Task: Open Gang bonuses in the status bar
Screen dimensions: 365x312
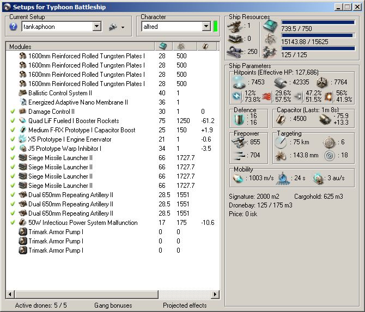Action: 113,305
